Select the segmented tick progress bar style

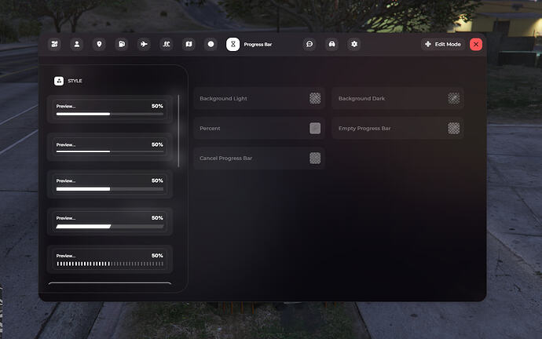click(x=110, y=259)
